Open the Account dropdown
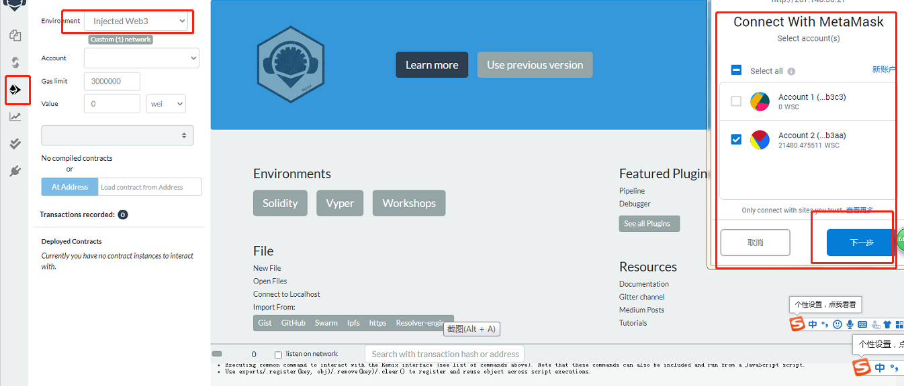The width and height of the screenshot is (904, 386). click(x=142, y=58)
